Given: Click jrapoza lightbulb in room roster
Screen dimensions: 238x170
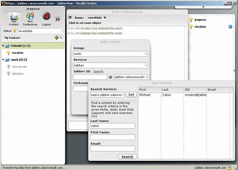Looking at the screenshot, I should pyautogui.click(x=191, y=20).
